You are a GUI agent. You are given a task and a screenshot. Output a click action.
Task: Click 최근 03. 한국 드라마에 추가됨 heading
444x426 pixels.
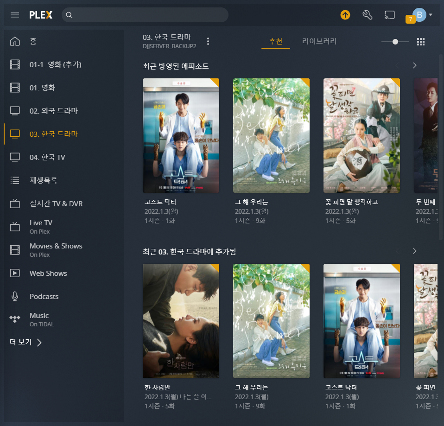[x=189, y=252]
